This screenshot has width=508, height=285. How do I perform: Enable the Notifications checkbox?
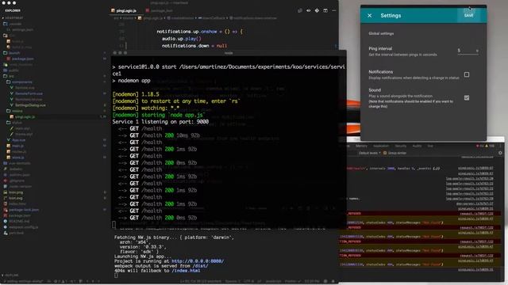(x=467, y=74)
